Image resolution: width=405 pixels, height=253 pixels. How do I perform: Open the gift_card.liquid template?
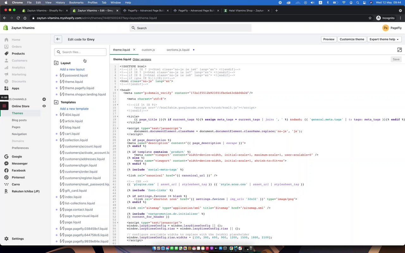click(x=76, y=191)
